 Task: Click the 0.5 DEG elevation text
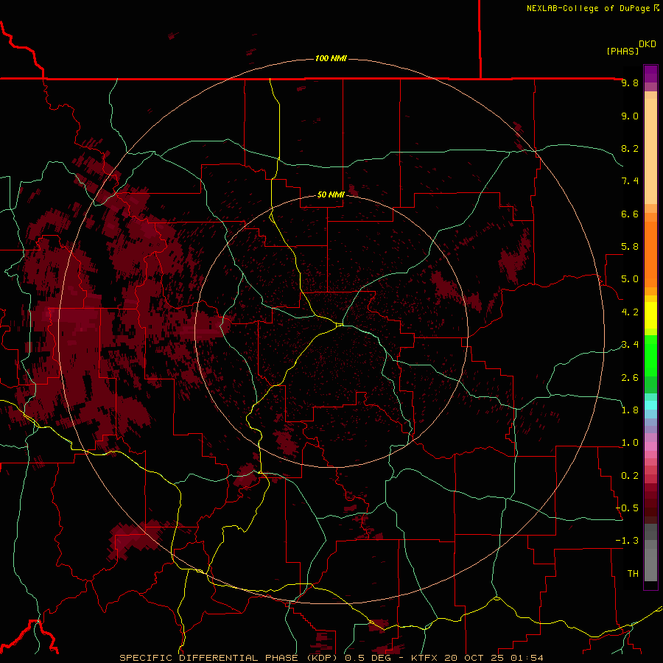click(369, 658)
